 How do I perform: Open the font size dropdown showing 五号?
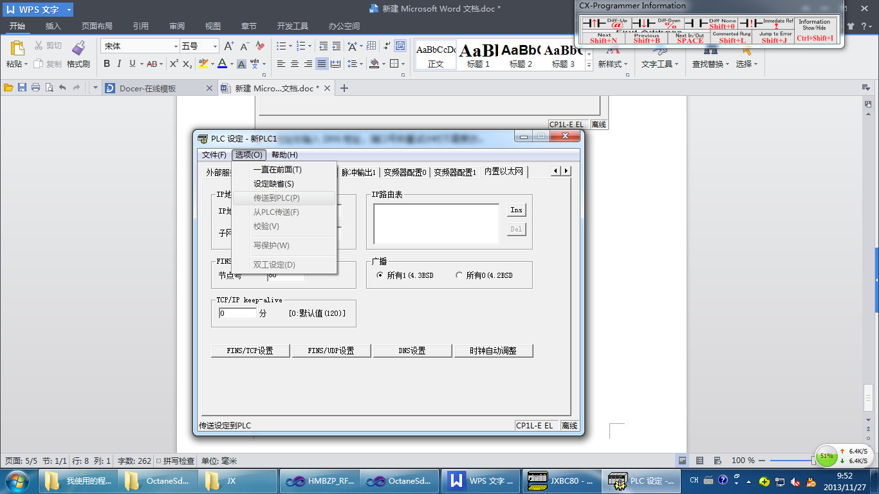215,46
